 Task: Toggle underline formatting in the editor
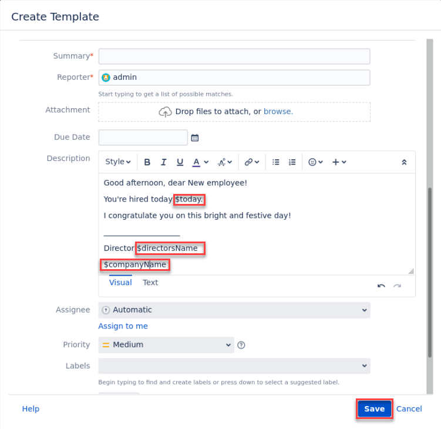(x=180, y=162)
